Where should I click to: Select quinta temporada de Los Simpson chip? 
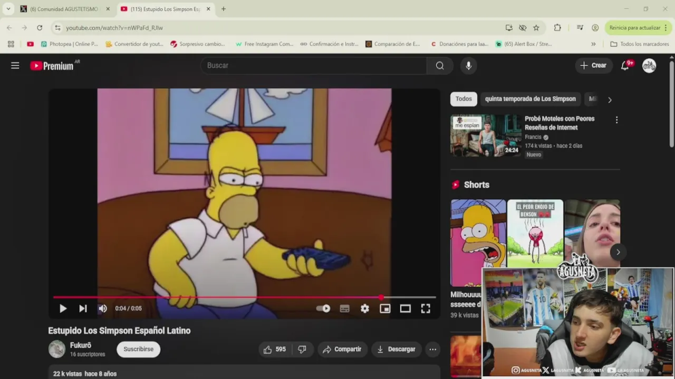click(530, 99)
